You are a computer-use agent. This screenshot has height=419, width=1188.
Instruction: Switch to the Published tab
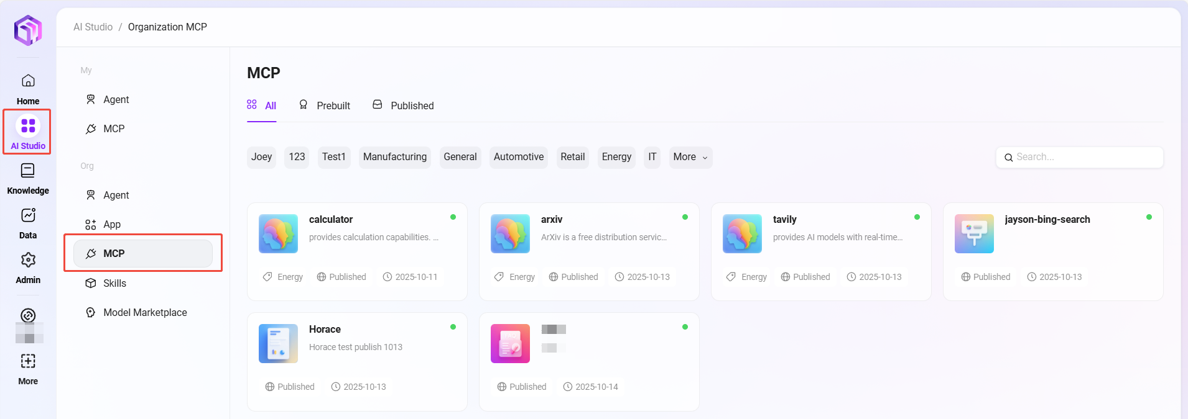coord(403,106)
